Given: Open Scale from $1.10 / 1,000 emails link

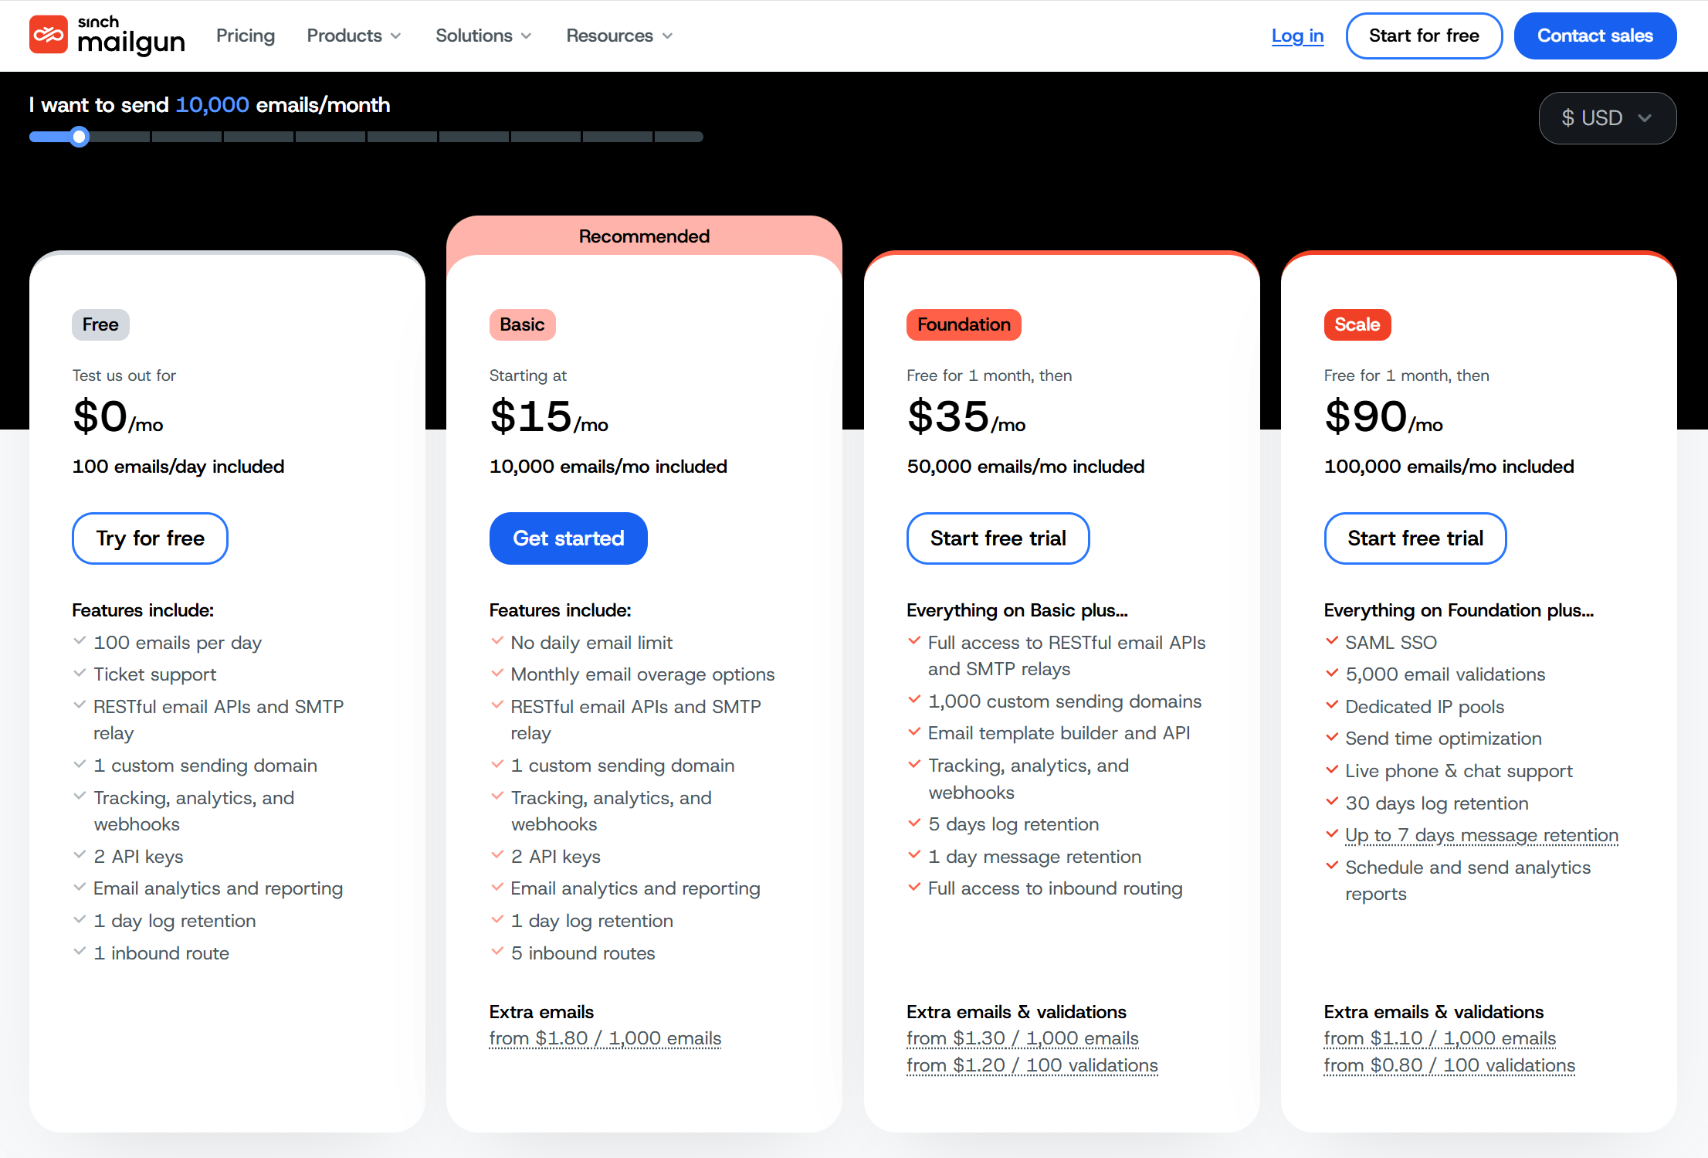Looking at the screenshot, I should [1440, 1038].
